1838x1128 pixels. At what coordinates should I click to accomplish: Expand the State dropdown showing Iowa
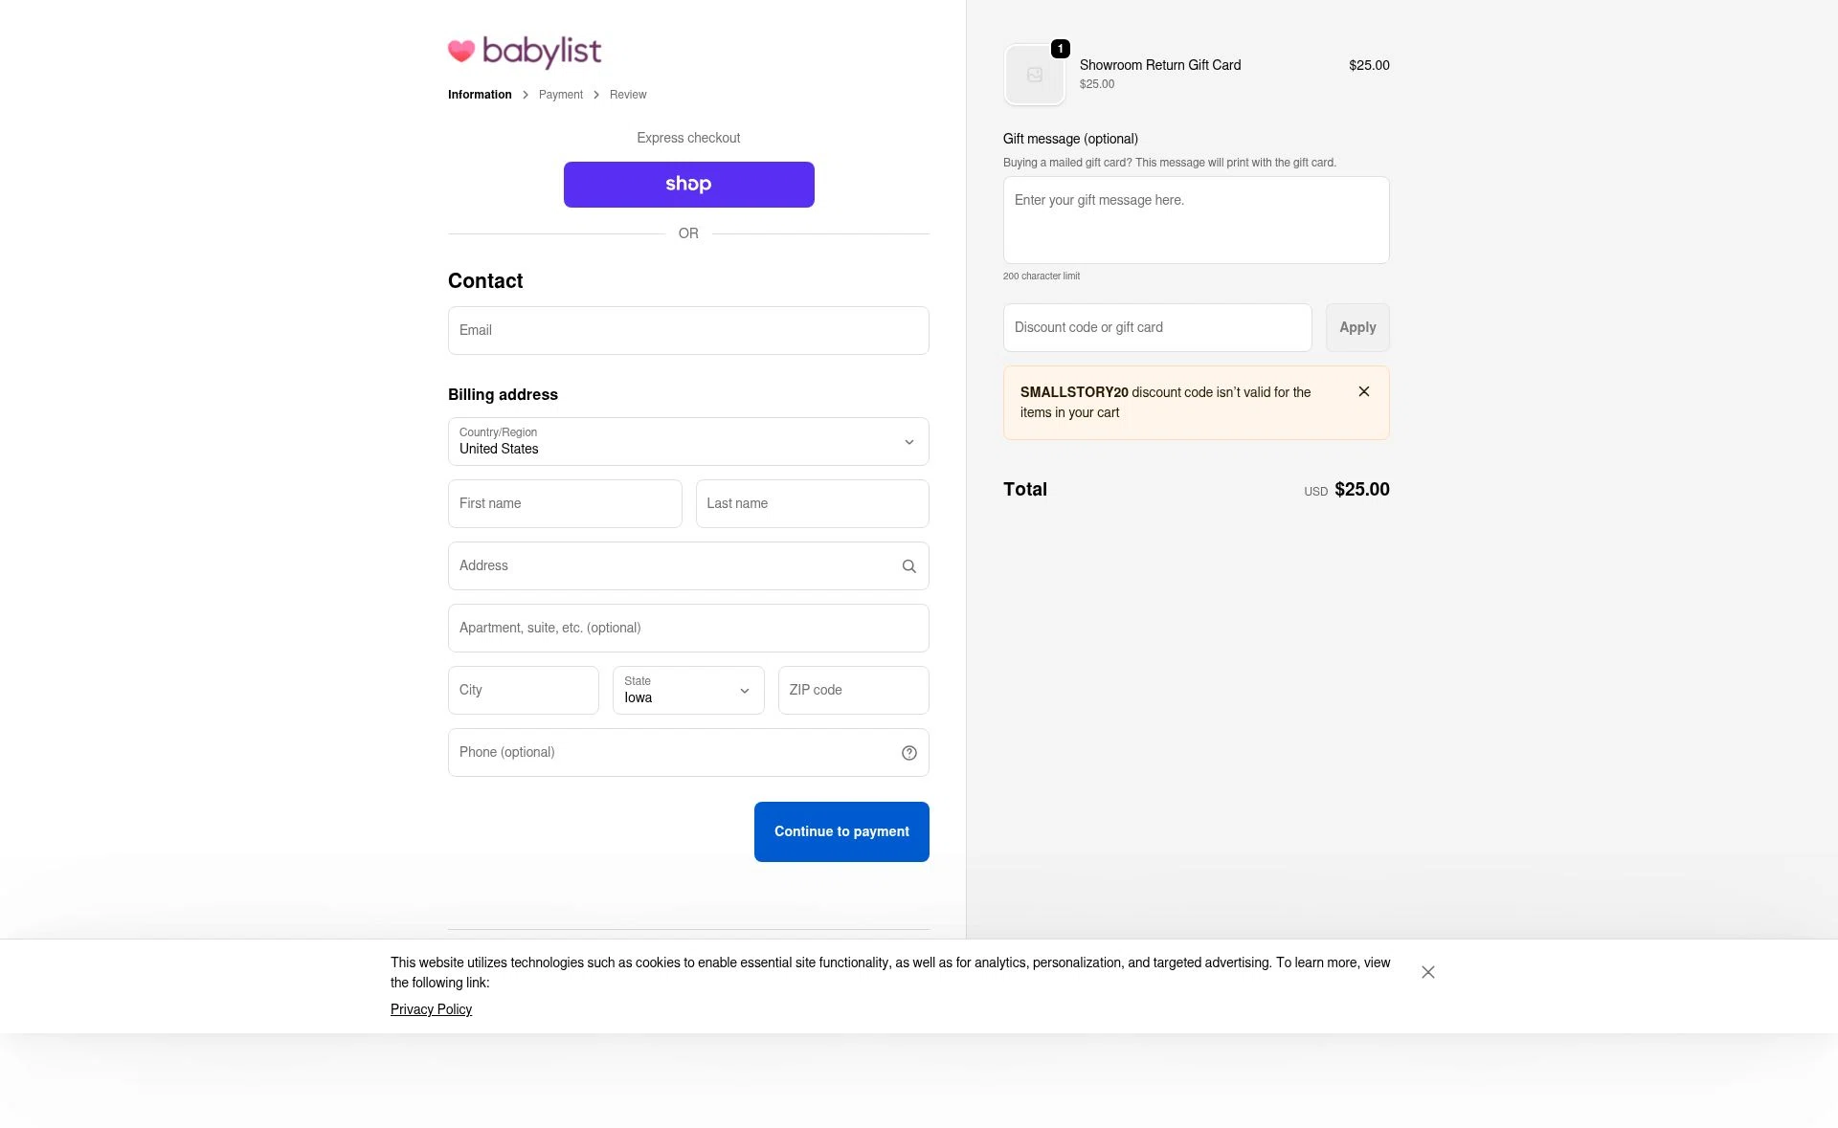pyautogui.click(x=687, y=691)
